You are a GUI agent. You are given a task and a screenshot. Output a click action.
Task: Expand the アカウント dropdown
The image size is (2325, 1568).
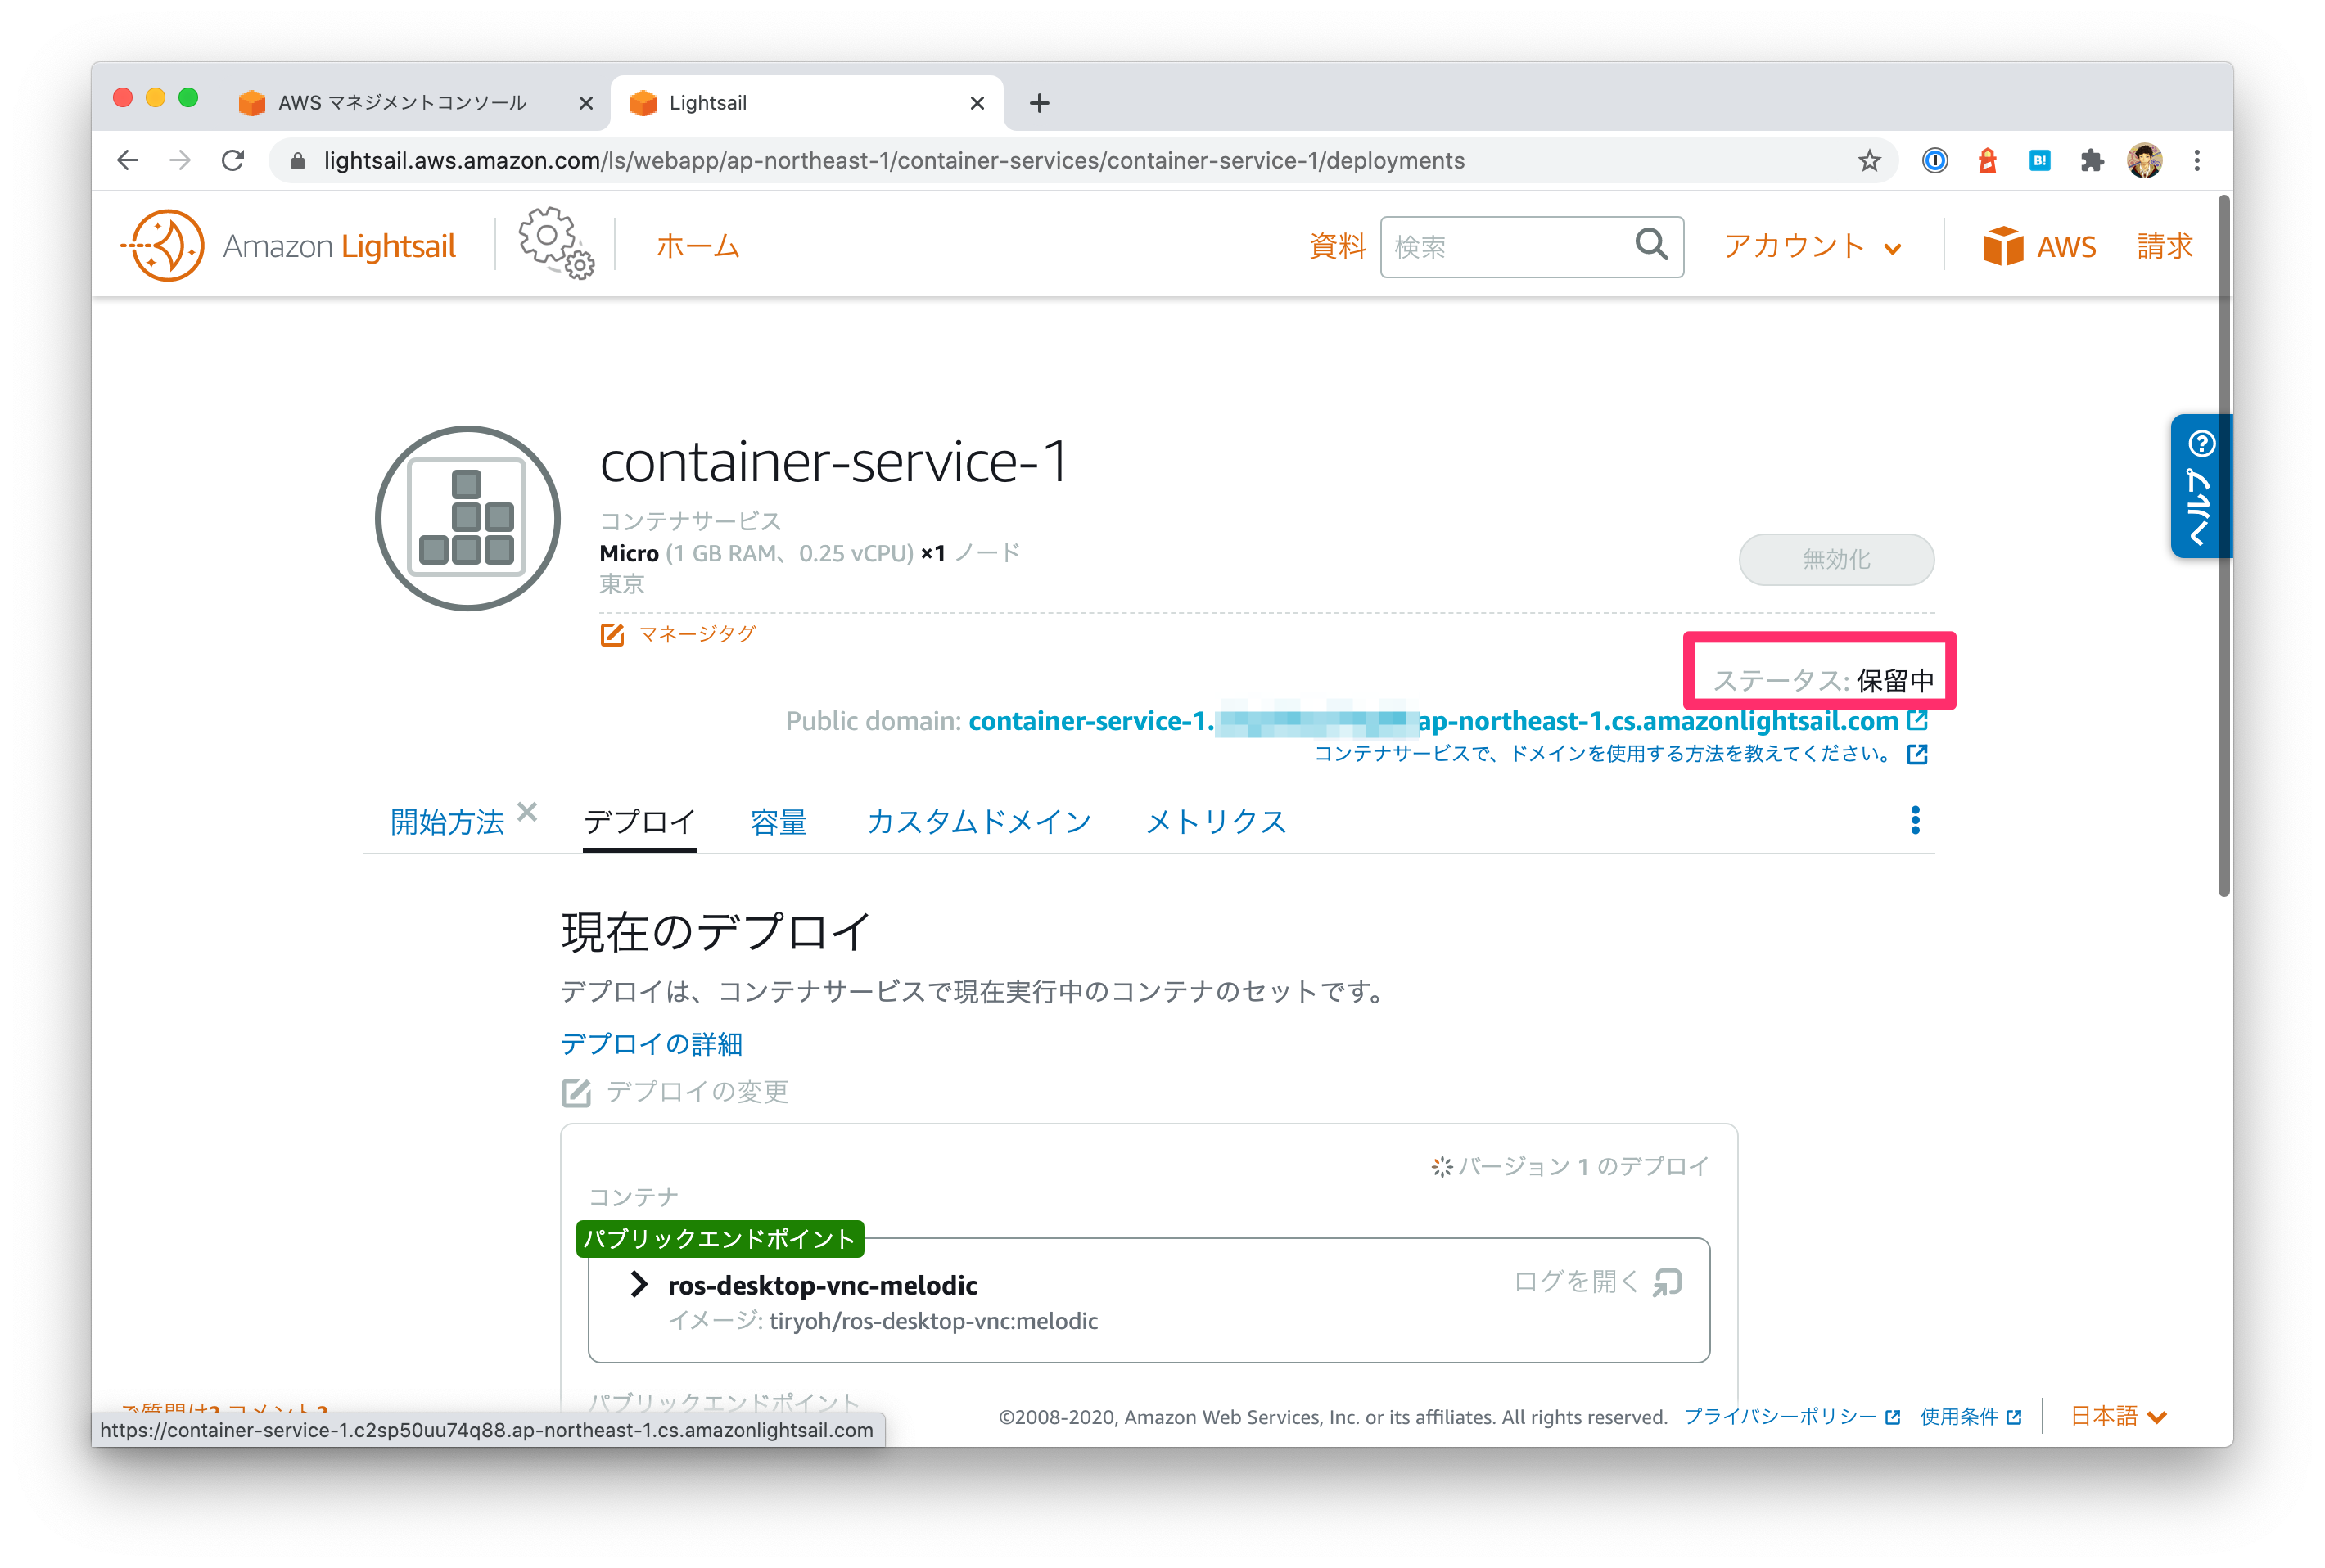tap(1812, 246)
